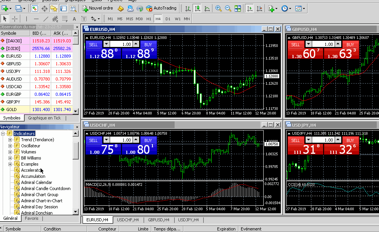Open a new chart window
Viewport: 379px width, 232px height.
(x=5, y=8)
